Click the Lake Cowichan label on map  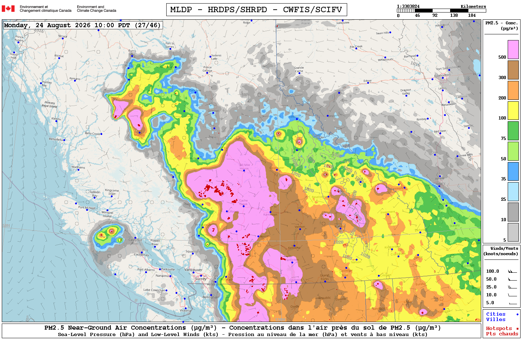[x=154, y=290]
